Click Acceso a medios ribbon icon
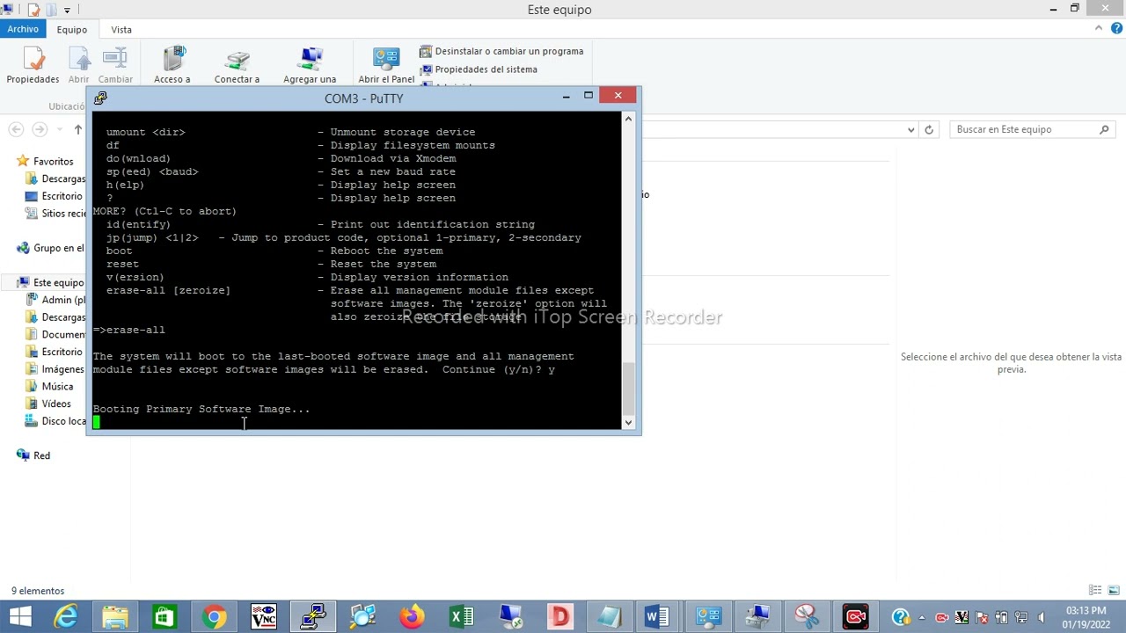This screenshot has width=1126, height=633. point(172,66)
